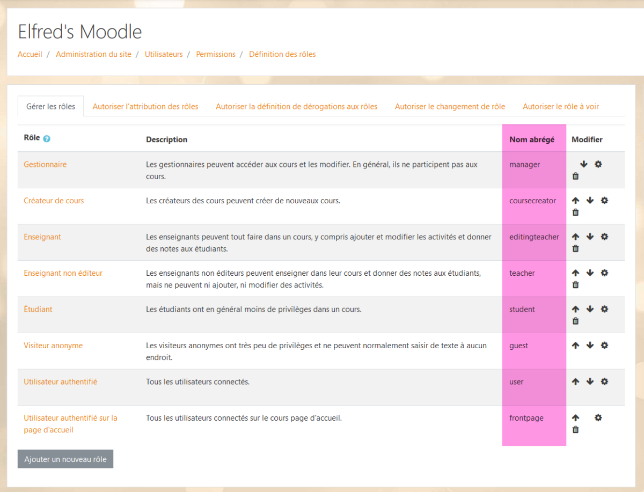Select the Gérer les rôles tab

point(50,106)
